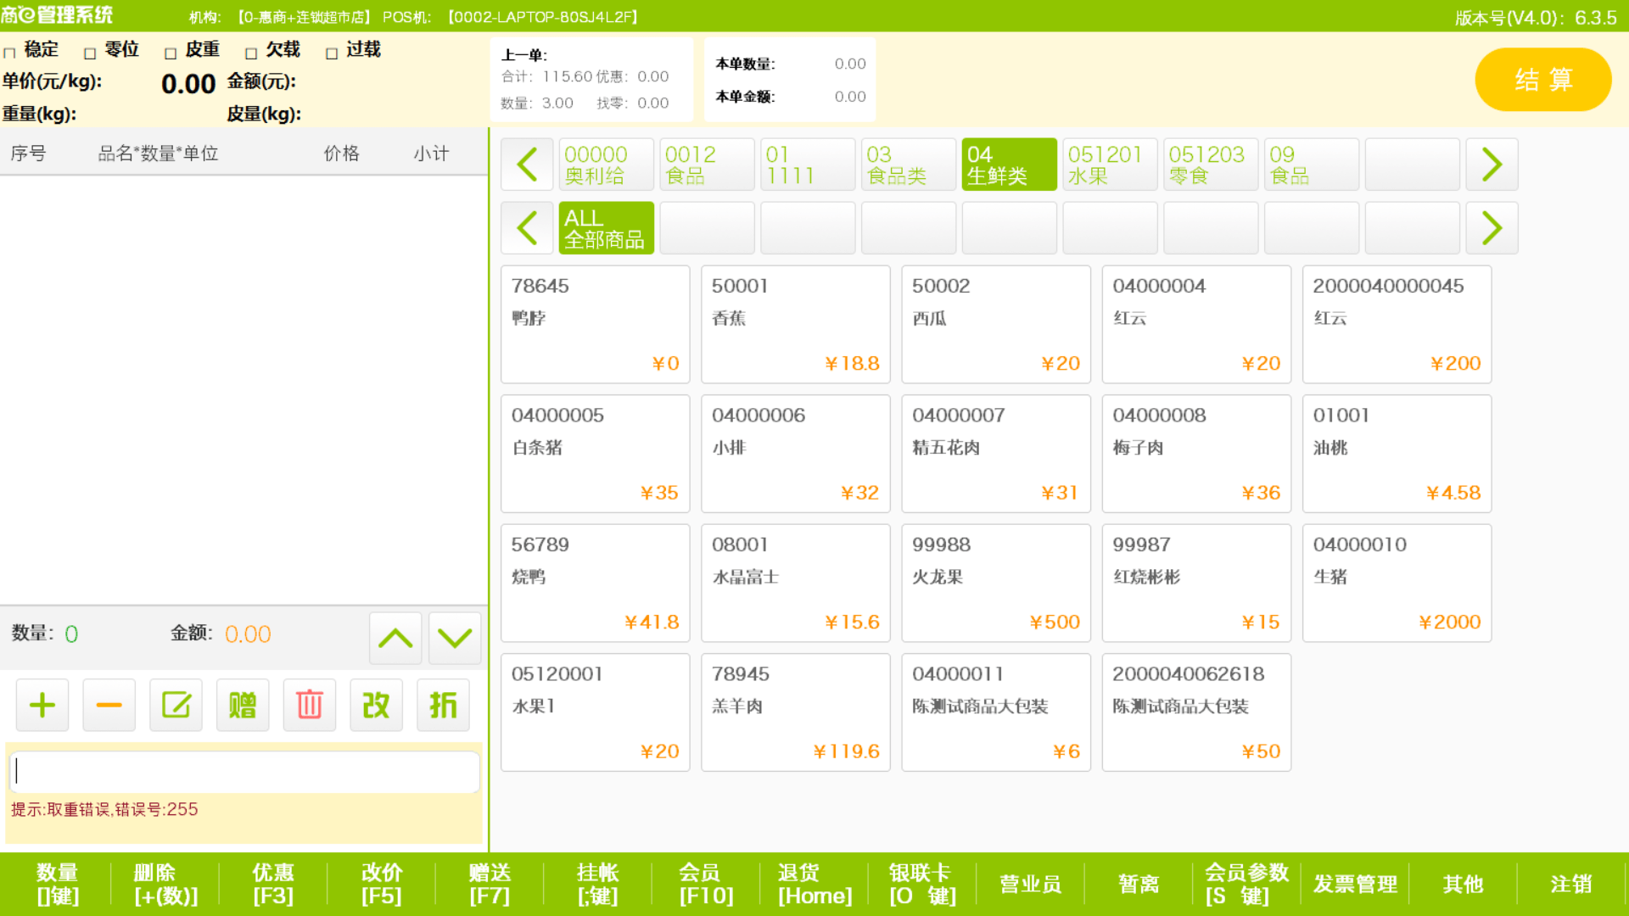Go to next subcategory page arrow

tap(1492, 228)
